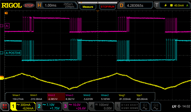This screenshot has height=112, width=191.
Task: Click the STOP/RUN button
Action: pyautogui.click(x=107, y=7)
